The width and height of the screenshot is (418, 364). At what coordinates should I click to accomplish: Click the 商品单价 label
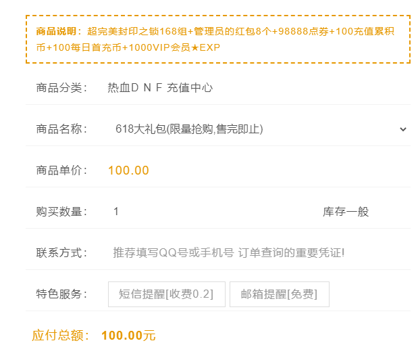point(61,170)
